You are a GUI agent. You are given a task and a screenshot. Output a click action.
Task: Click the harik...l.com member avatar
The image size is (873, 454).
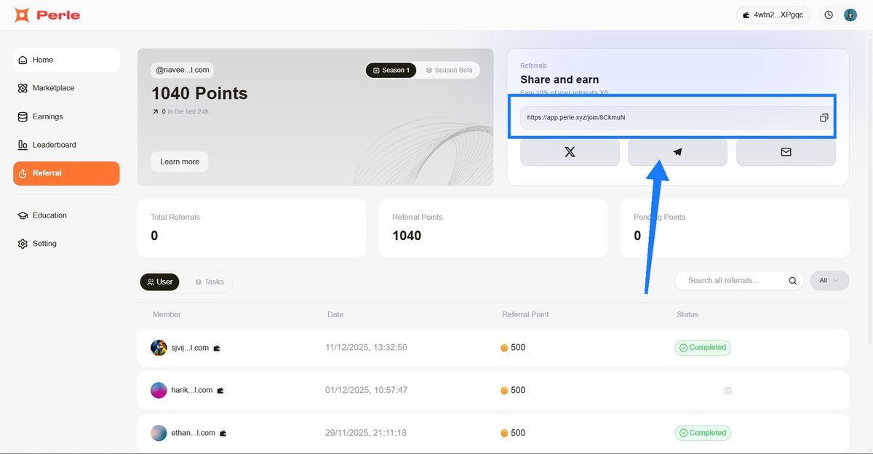159,391
